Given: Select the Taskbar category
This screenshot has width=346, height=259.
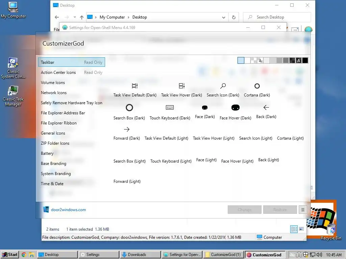Looking at the screenshot, I should click(x=72, y=62).
